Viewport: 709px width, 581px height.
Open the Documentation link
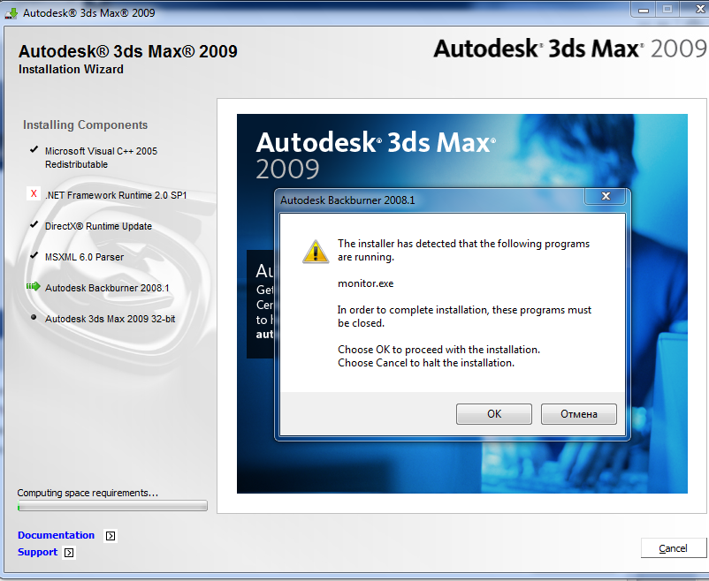(56, 535)
